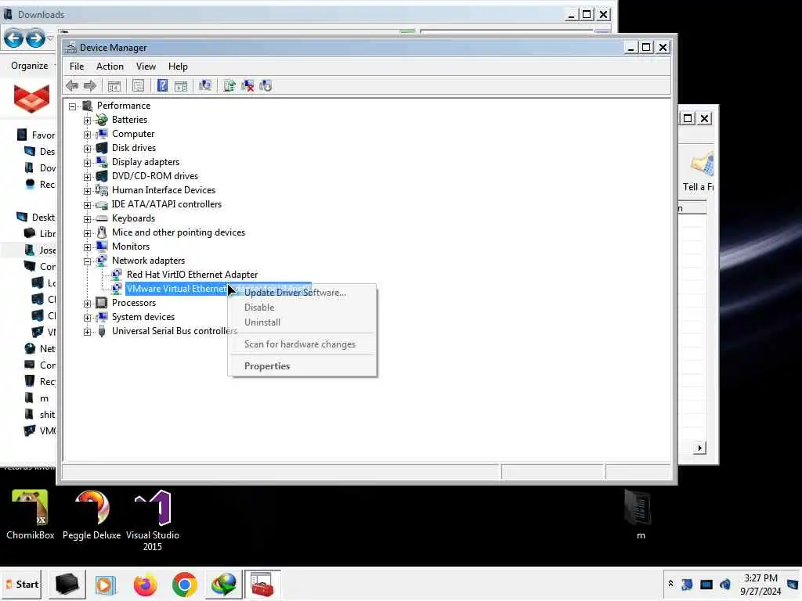
Task: Click the Red Hat VirtIO adapter icon
Action: tap(117, 275)
